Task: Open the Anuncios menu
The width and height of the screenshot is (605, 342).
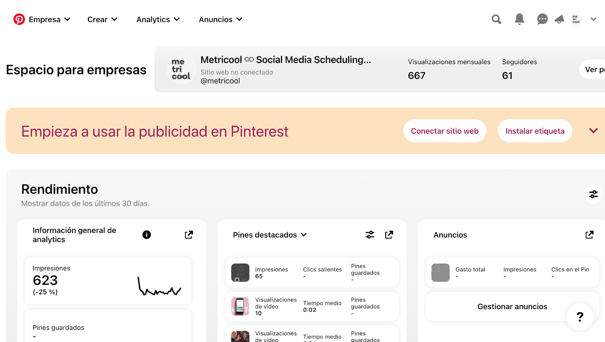Action: (220, 19)
